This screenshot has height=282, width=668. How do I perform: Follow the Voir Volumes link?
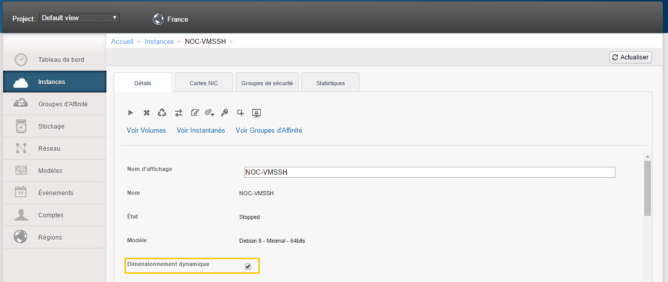click(146, 131)
